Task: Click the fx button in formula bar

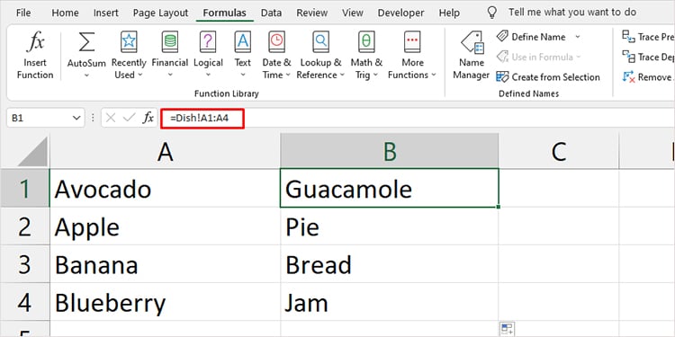Action: coord(148,118)
